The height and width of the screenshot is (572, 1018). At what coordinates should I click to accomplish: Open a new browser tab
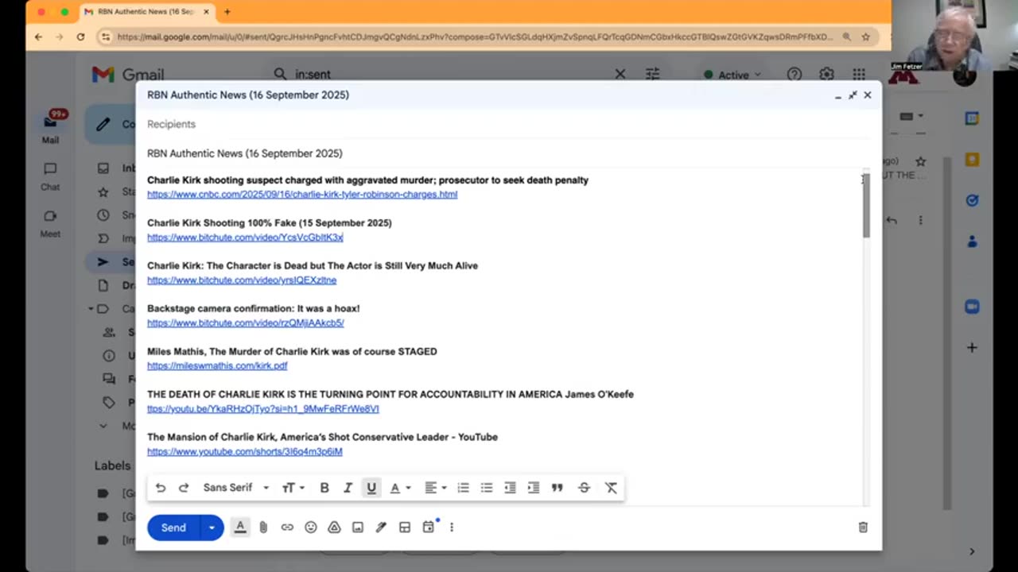(227, 12)
